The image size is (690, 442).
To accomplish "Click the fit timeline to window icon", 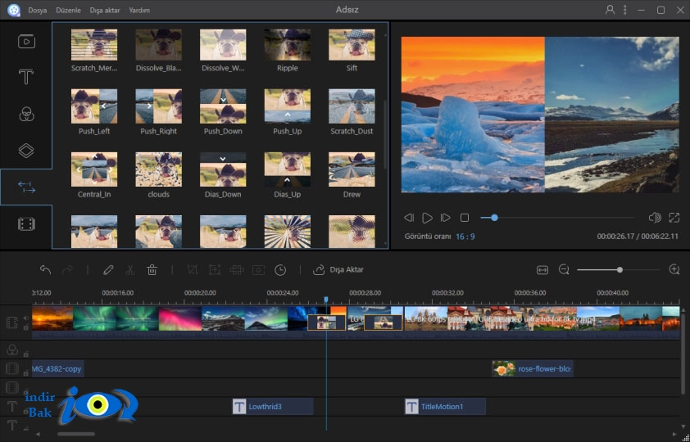I will pyautogui.click(x=542, y=270).
